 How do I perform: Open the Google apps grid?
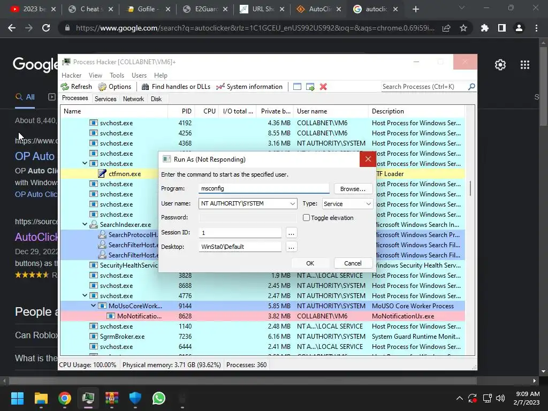(x=524, y=65)
